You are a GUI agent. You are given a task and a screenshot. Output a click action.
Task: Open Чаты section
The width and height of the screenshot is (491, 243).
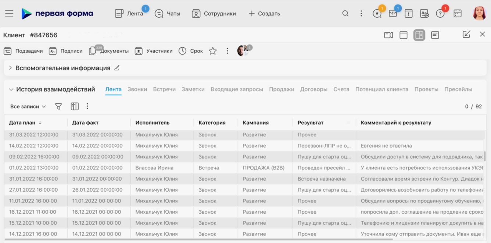point(168,14)
